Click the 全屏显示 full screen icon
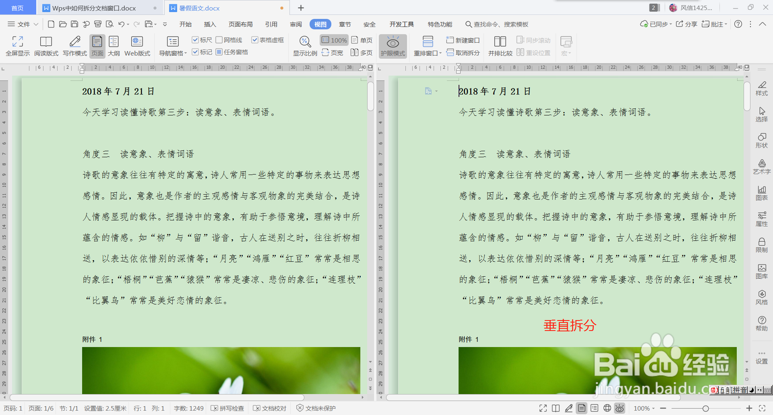This screenshot has width=773, height=415. point(18,46)
